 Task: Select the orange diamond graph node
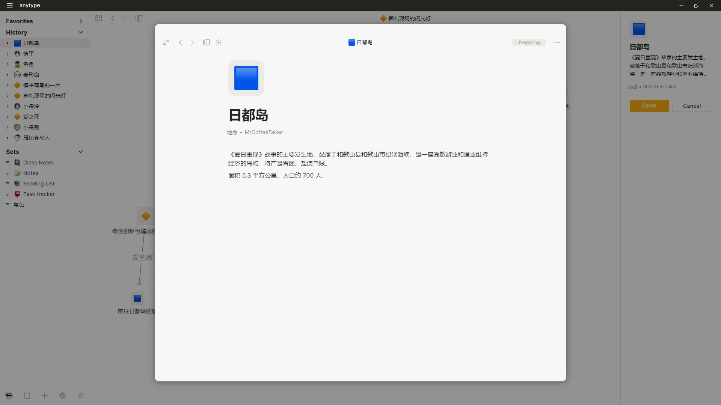click(x=146, y=216)
